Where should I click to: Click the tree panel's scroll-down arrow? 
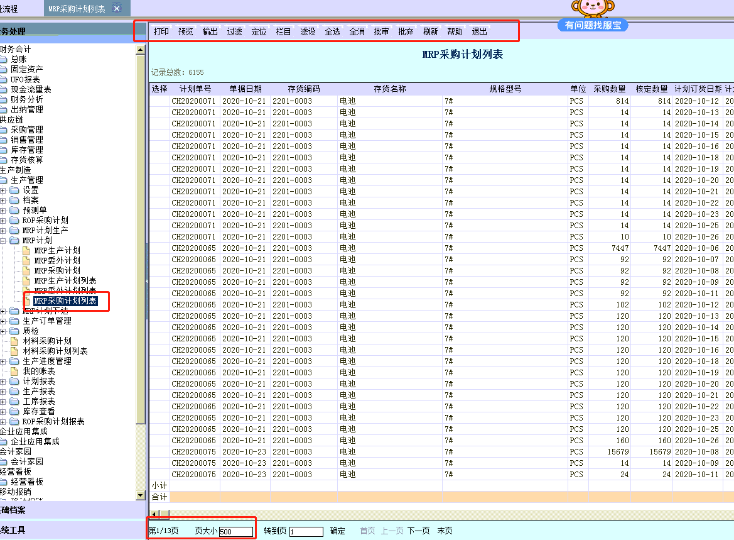141,495
